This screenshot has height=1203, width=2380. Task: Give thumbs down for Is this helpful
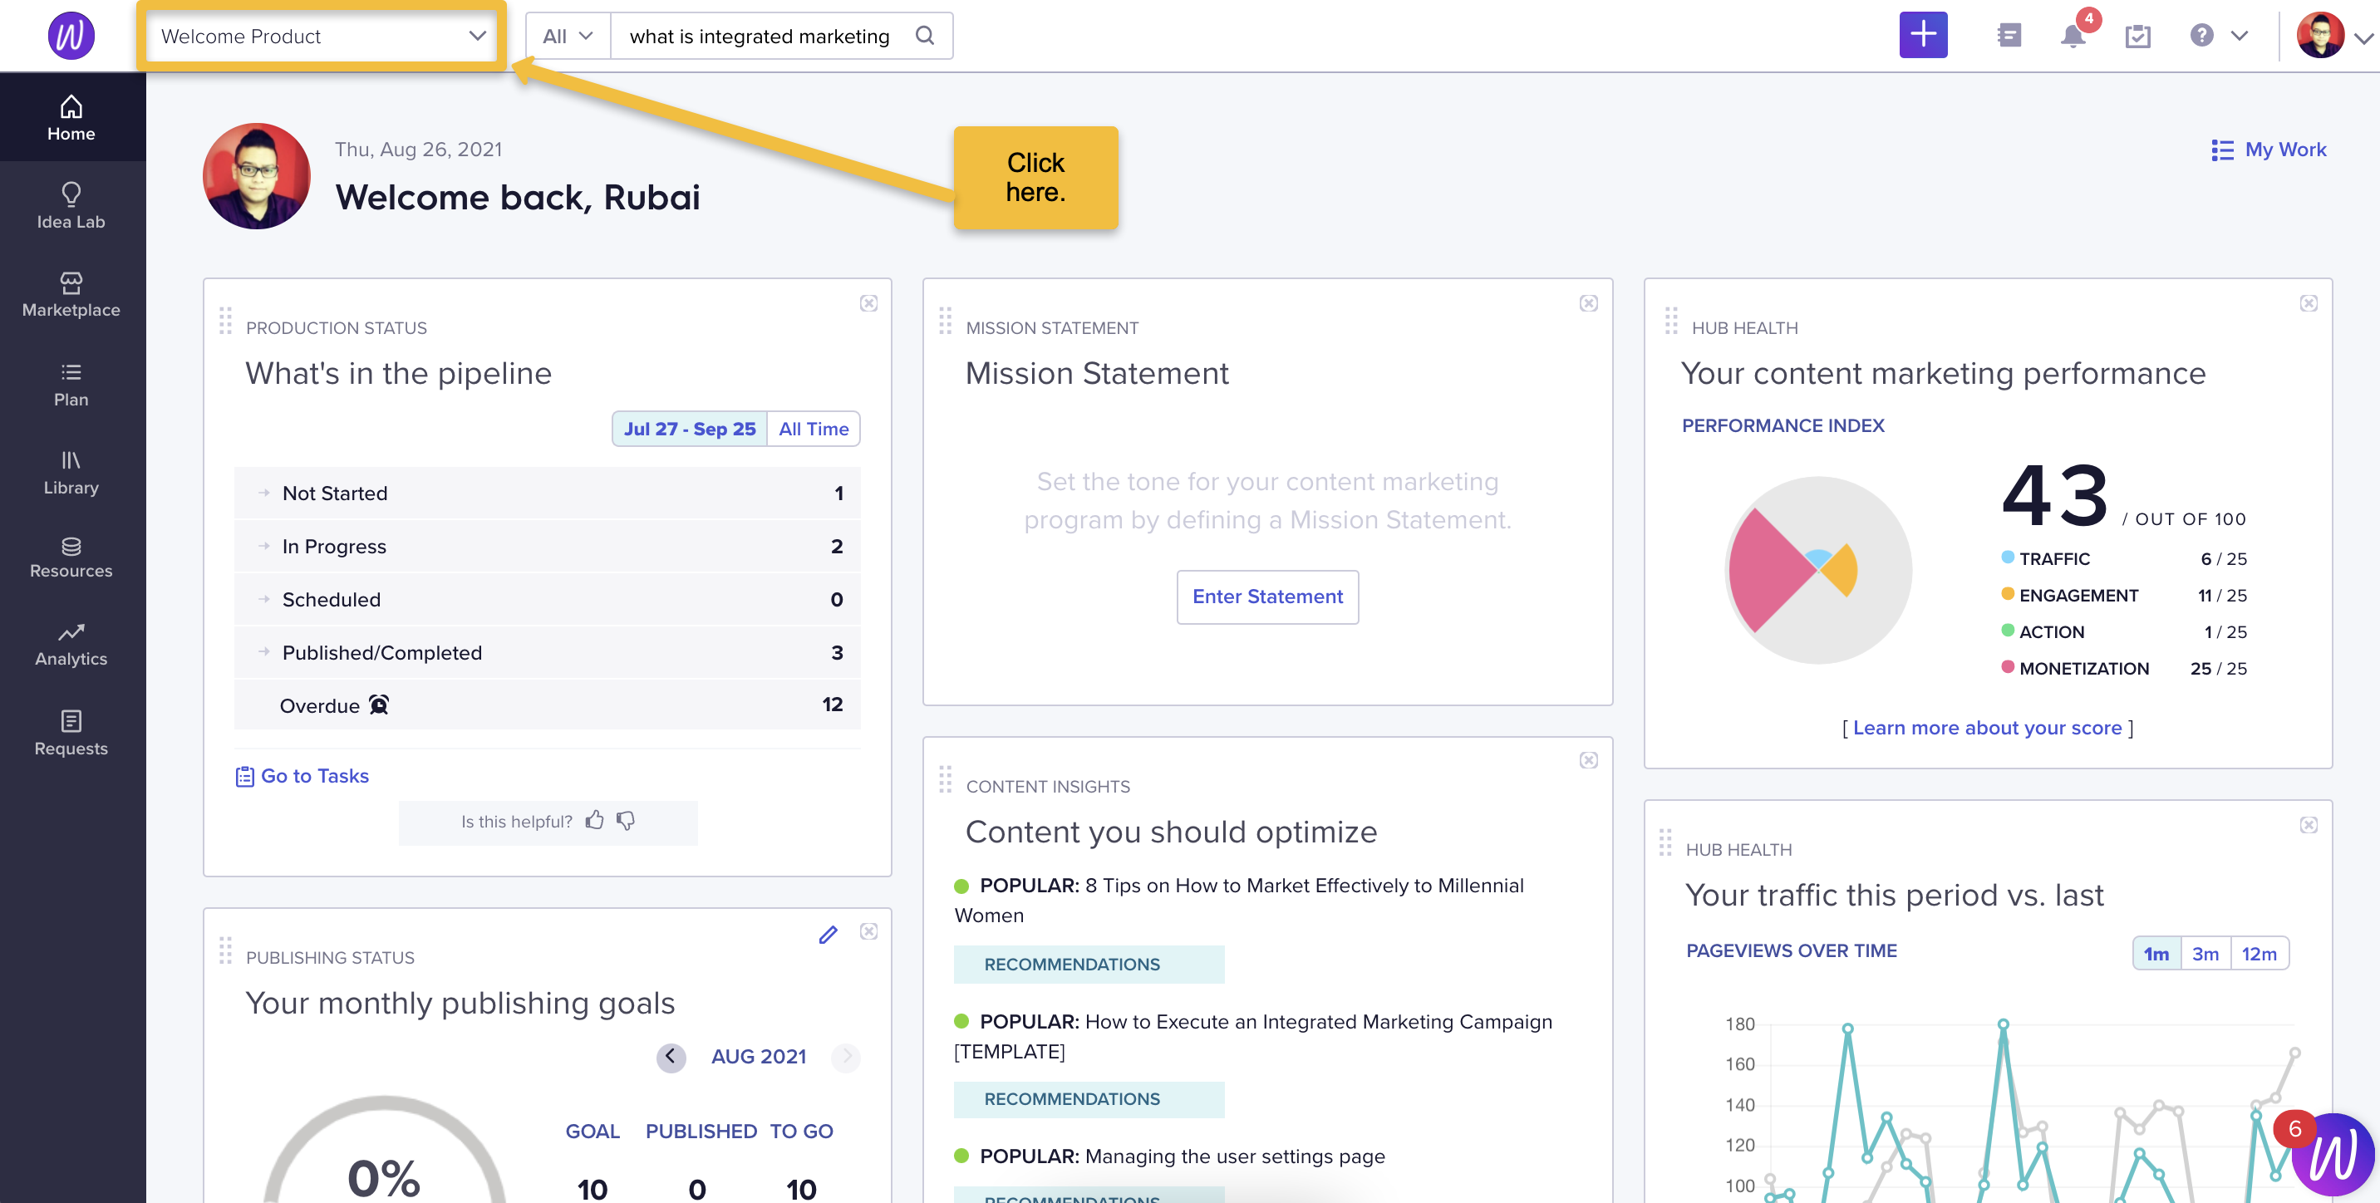pyautogui.click(x=626, y=821)
